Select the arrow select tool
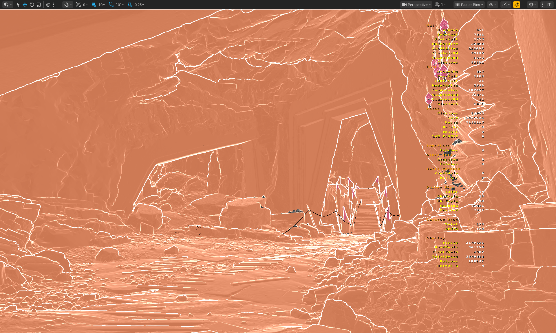This screenshot has width=556, height=333. [18, 5]
